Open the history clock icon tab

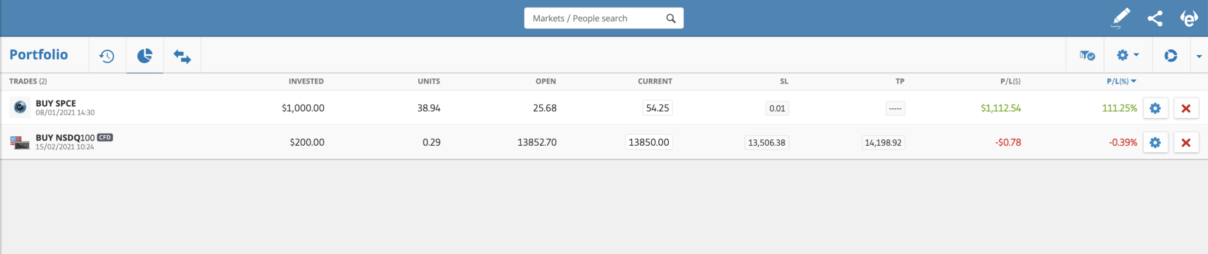tap(107, 56)
